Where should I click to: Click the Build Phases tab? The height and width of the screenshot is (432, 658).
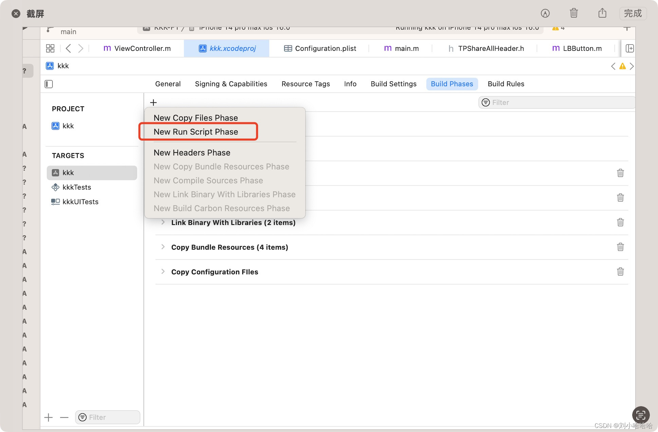(452, 84)
